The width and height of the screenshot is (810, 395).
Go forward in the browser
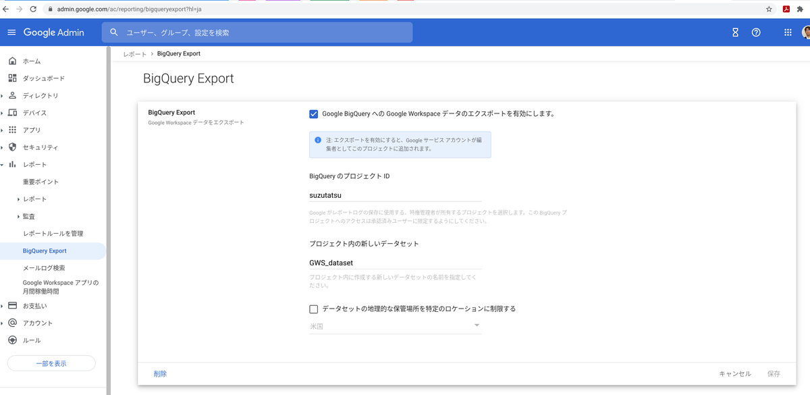pos(20,9)
